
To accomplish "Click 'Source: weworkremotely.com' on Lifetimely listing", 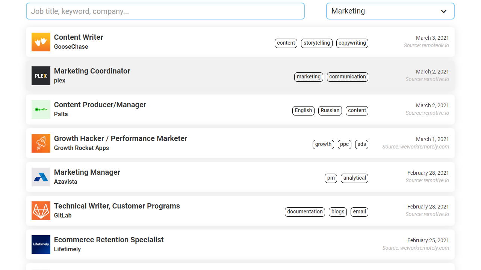I will pyautogui.click(x=416, y=248).
